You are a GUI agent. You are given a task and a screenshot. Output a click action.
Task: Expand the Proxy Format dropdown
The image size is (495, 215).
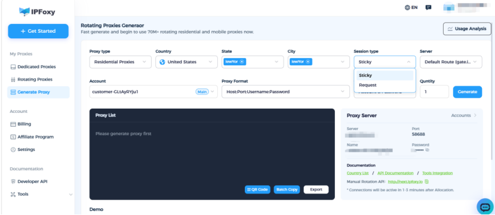coord(285,91)
